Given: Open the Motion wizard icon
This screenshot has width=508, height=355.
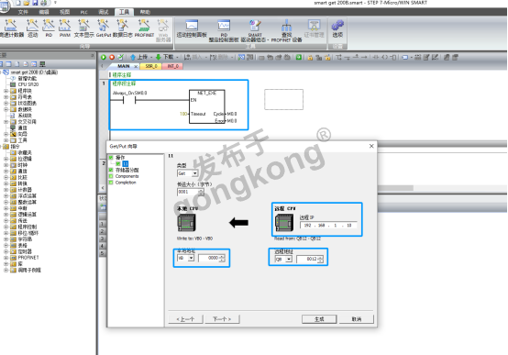Looking at the screenshot, I should [x=32, y=28].
